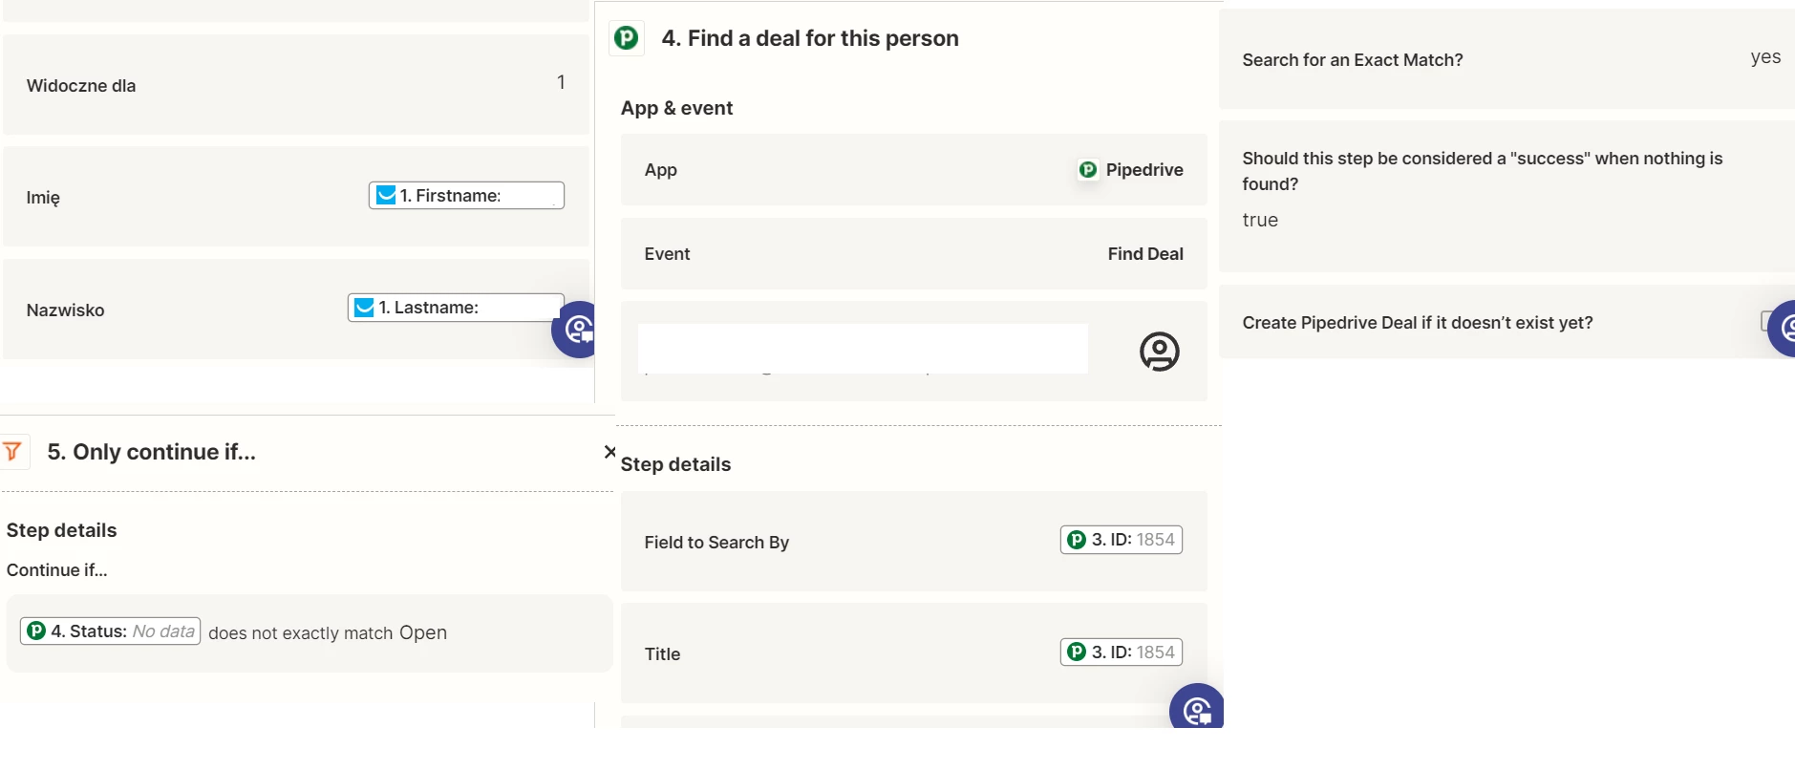1795x770 pixels.
Task: Click the true value for success when nothing found
Action: pos(1260,221)
